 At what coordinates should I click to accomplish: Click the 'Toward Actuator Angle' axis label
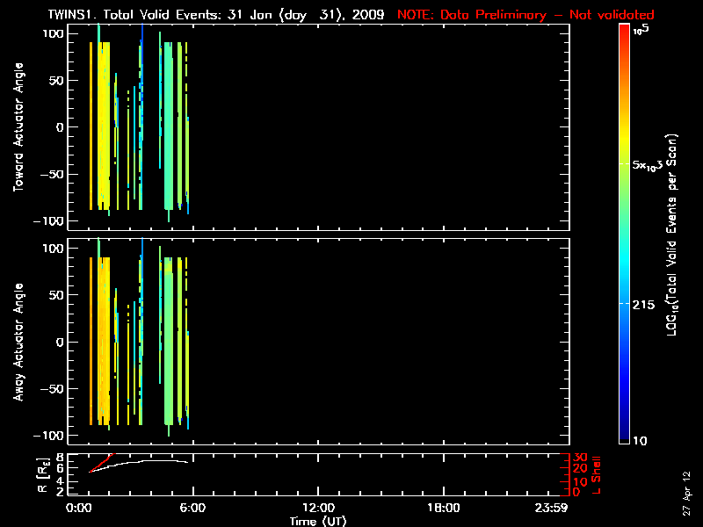[18, 127]
